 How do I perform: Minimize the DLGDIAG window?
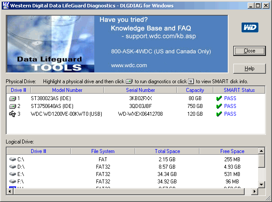point(250,6)
